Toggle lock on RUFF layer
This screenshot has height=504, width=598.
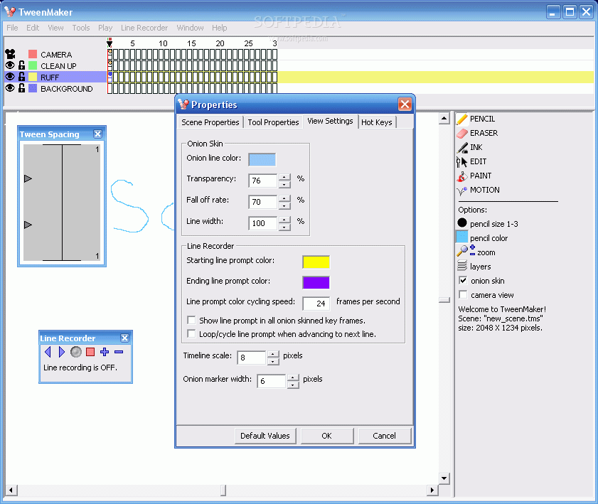[x=22, y=77]
